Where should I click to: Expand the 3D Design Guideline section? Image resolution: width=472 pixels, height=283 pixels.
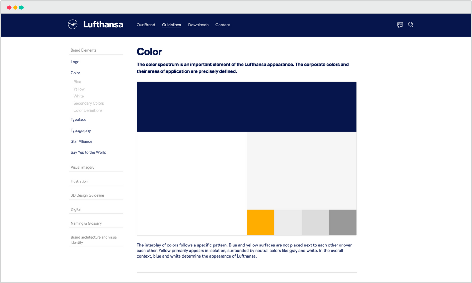pos(96,195)
